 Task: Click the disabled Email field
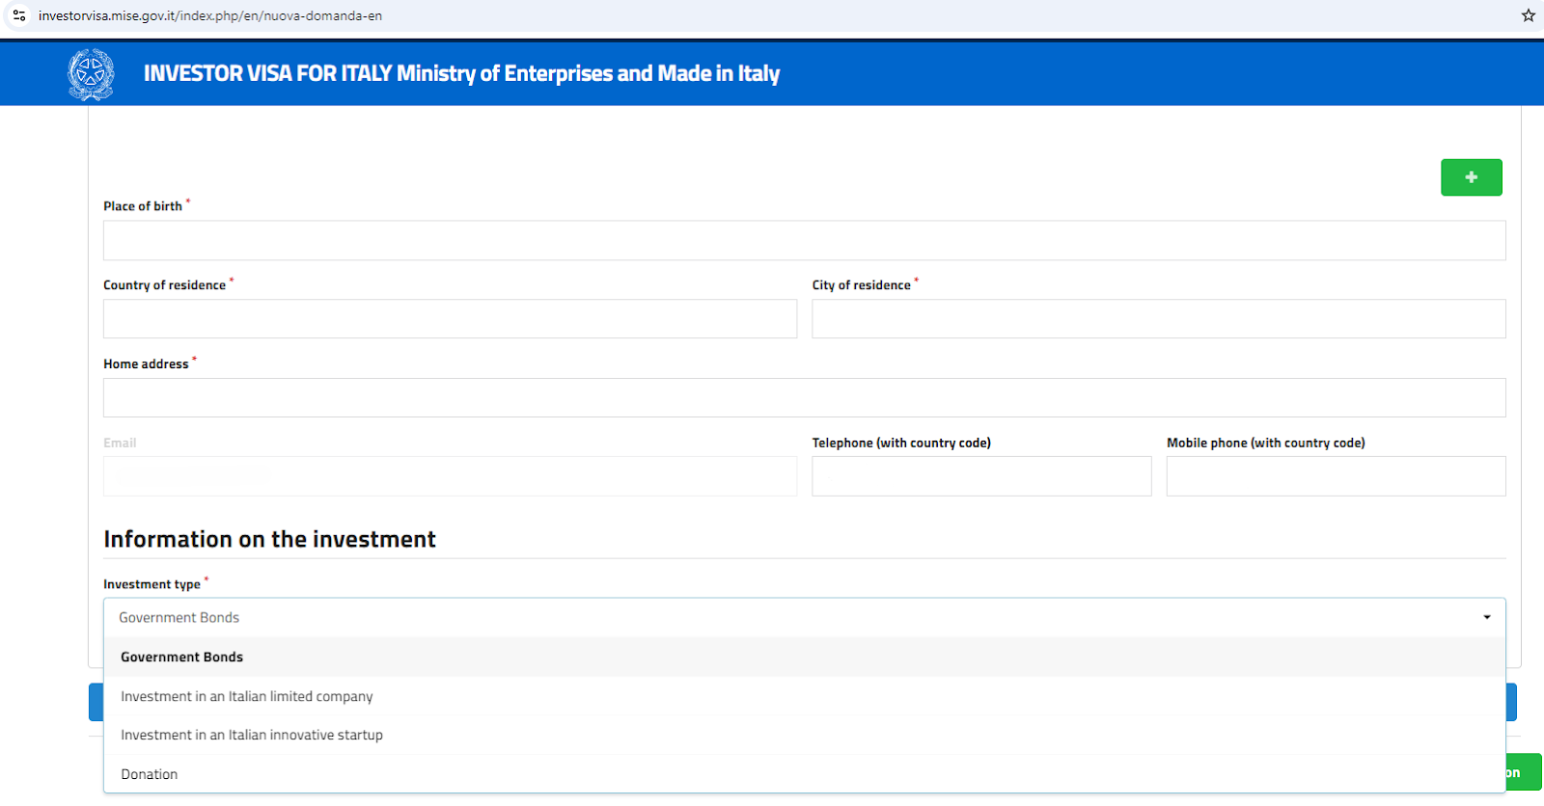[x=450, y=476]
